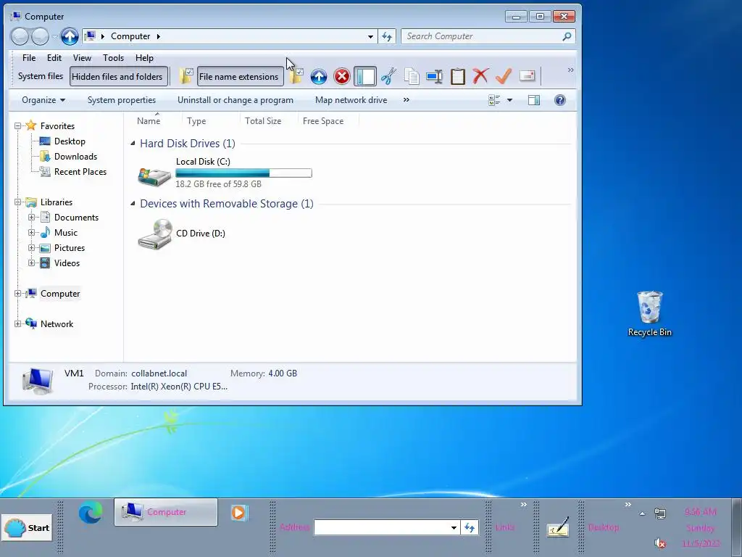Screen dimensions: 742x557
Task: Click in the Search Computer field
Action: (x=488, y=36)
